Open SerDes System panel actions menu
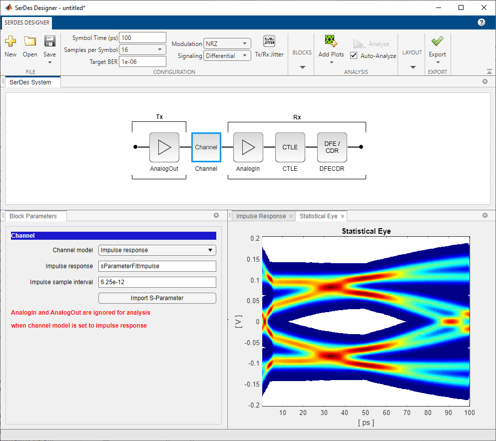 pos(485,81)
